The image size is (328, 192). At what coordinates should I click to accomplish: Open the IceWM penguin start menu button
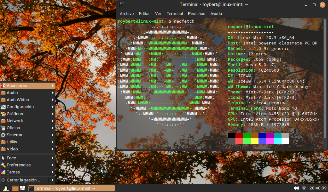click(x=6, y=188)
